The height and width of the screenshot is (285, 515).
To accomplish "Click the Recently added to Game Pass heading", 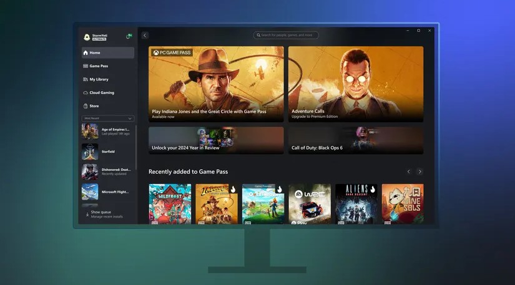I will tap(188, 172).
